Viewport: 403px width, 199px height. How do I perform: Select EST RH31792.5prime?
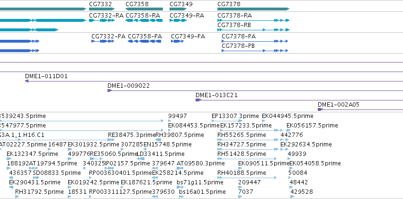click(x=39, y=192)
